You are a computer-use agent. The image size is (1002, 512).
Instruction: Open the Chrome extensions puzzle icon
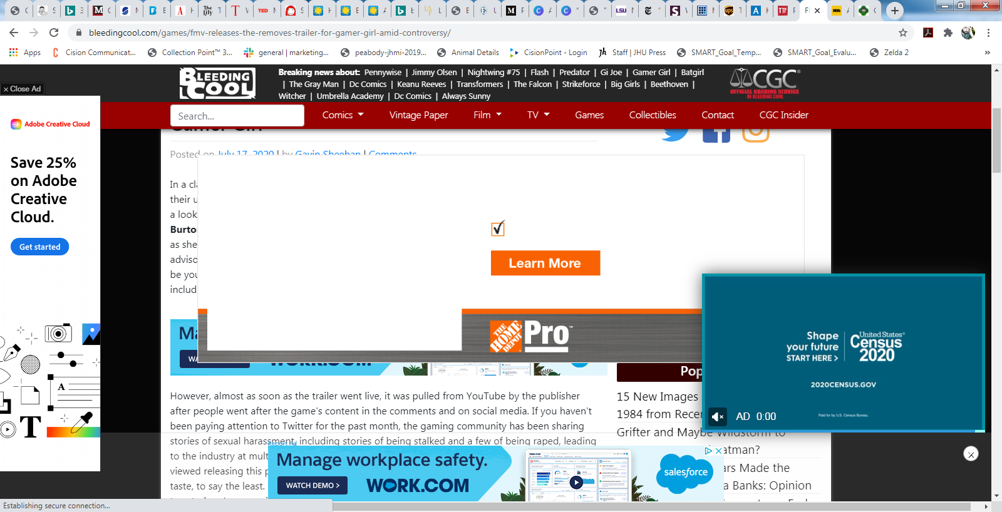pos(948,33)
